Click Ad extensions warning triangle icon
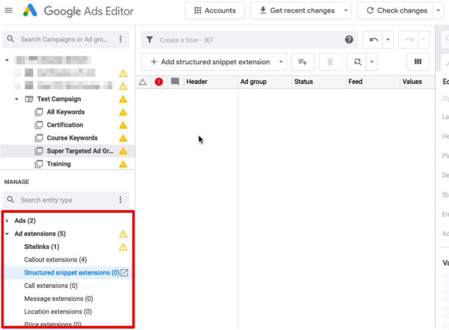 pyautogui.click(x=123, y=234)
